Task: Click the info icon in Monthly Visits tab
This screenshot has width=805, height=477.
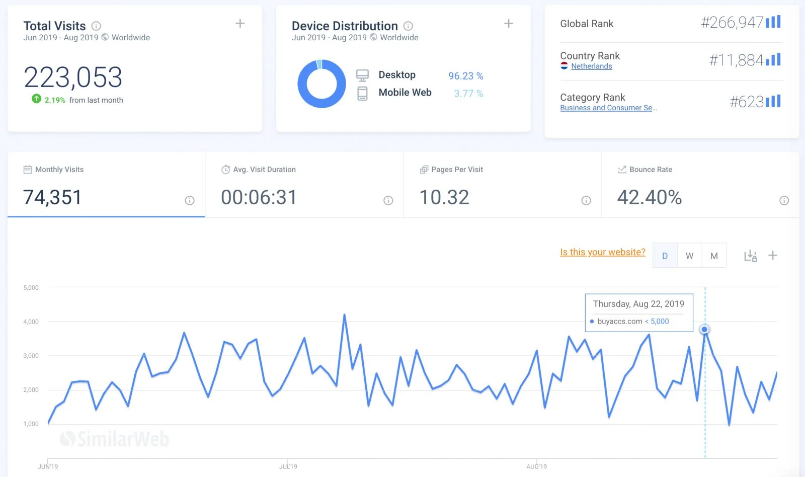Action: coord(190,200)
